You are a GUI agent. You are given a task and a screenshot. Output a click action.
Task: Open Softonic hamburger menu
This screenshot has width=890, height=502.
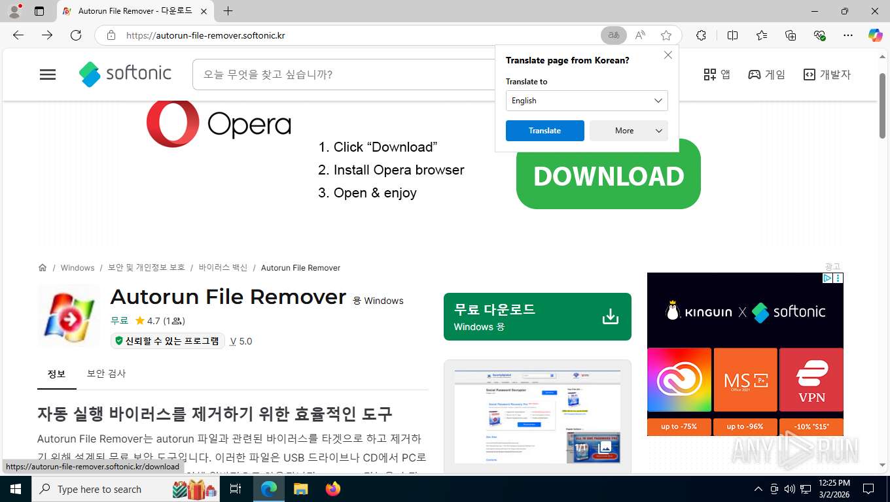tap(48, 75)
